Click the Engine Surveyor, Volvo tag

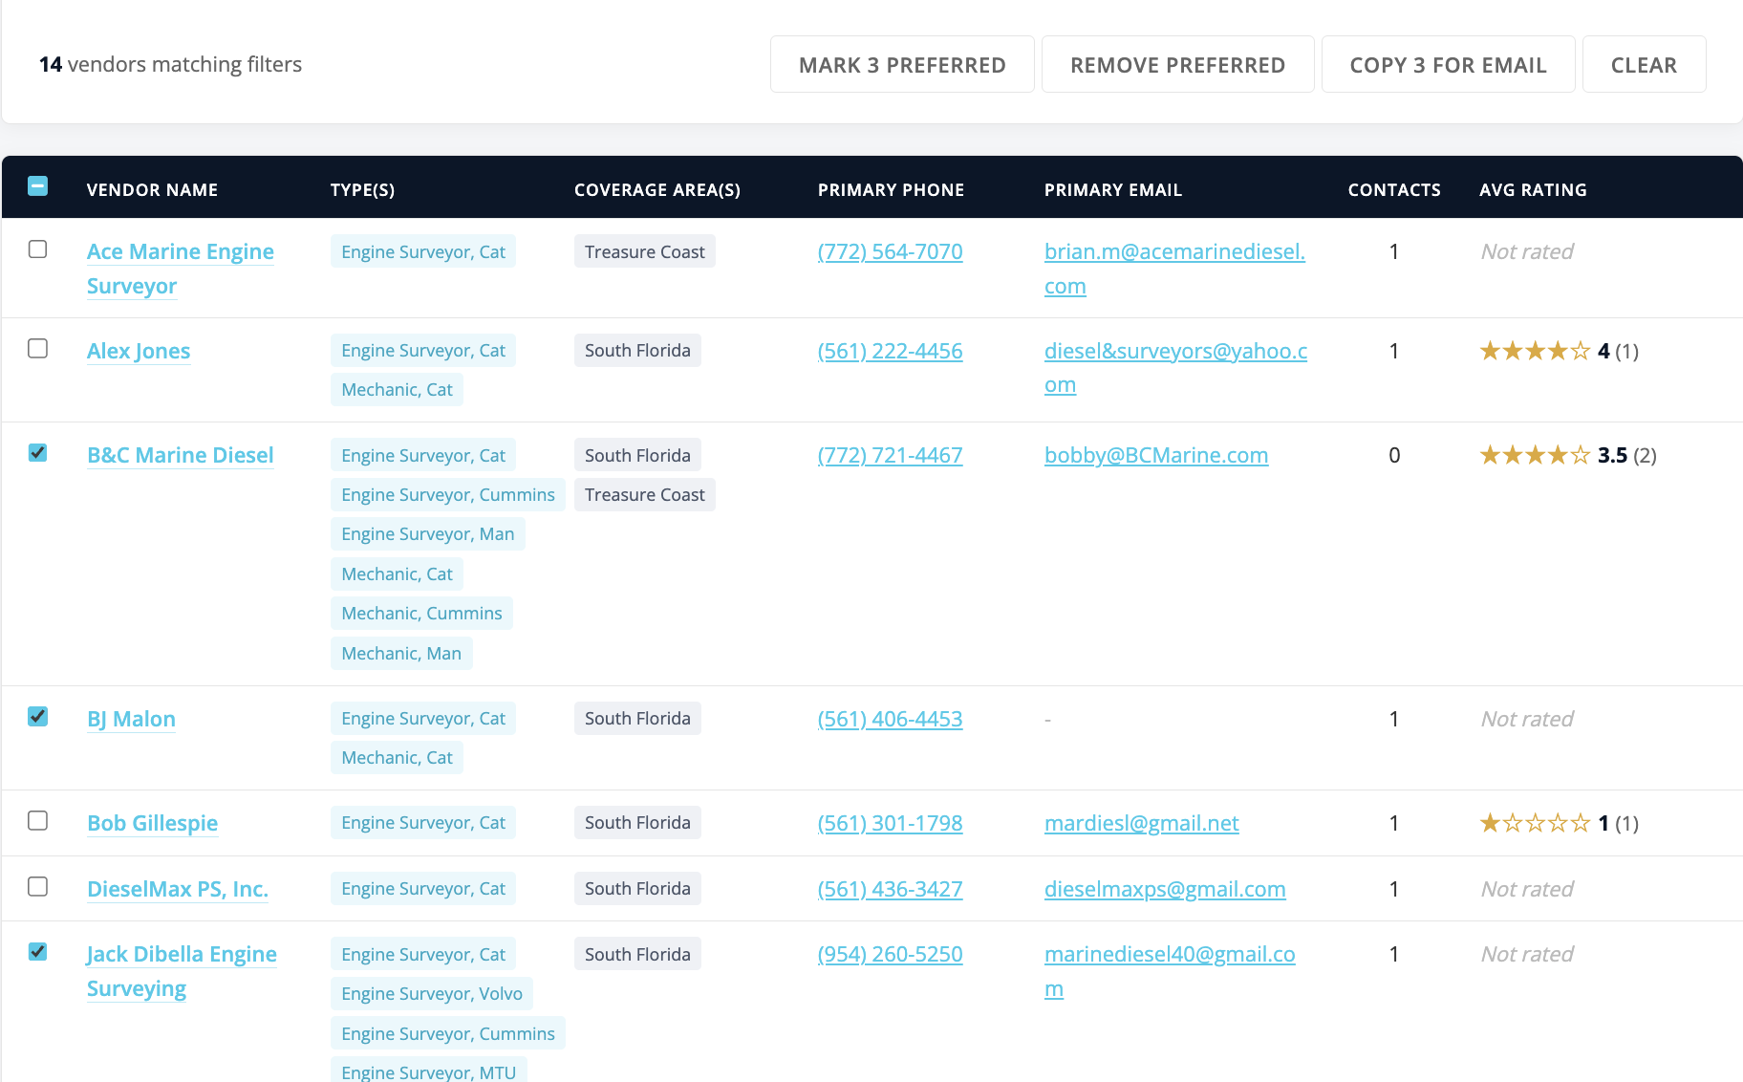point(432,993)
